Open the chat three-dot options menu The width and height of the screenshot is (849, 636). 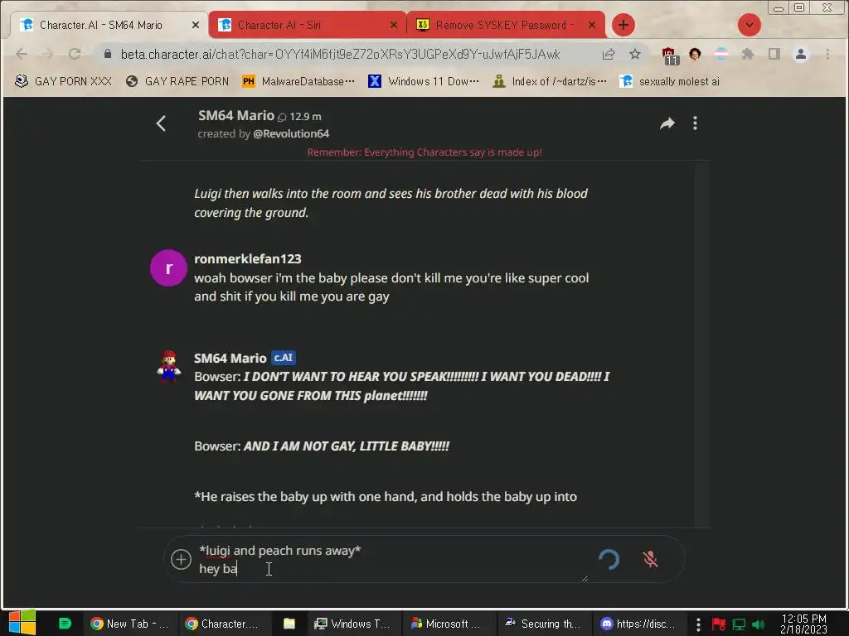click(x=695, y=123)
